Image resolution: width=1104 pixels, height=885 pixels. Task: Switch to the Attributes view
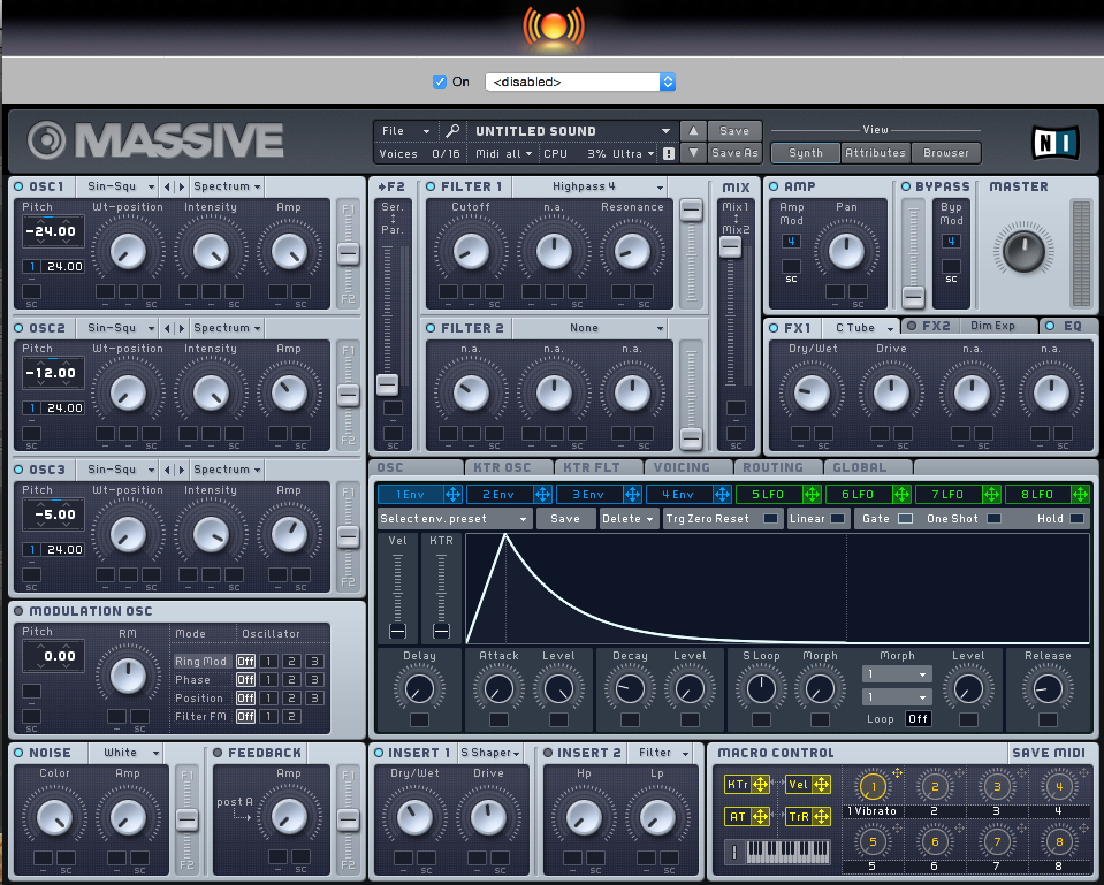click(875, 153)
